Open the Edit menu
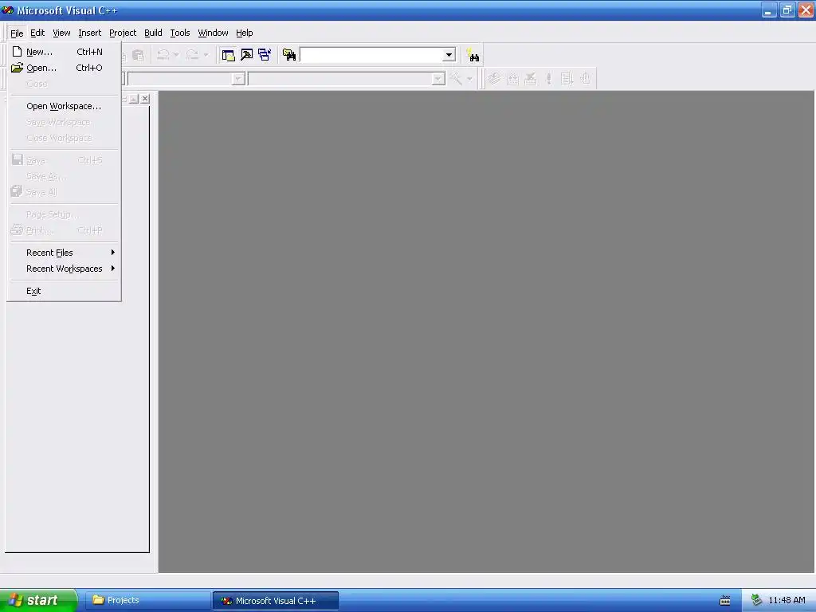The height and width of the screenshot is (612, 816). coord(37,33)
